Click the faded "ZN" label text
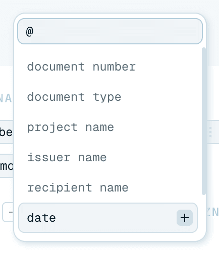Image resolution: width=219 pixels, height=255 pixels. click(212, 212)
